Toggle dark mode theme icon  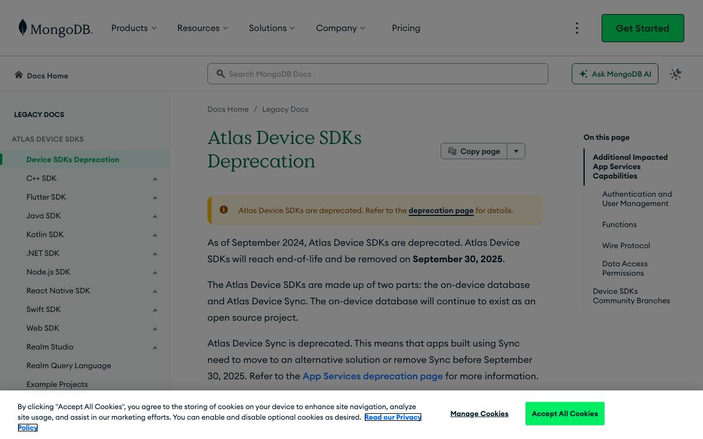click(675, 74)
